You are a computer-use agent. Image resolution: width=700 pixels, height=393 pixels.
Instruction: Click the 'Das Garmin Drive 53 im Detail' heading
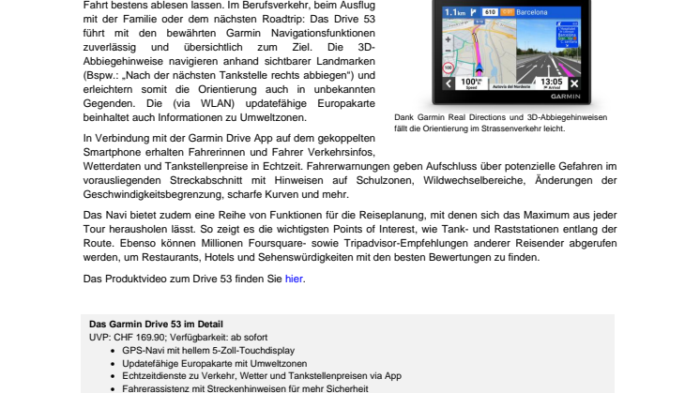pyautogui.click(x=156, y=325)
